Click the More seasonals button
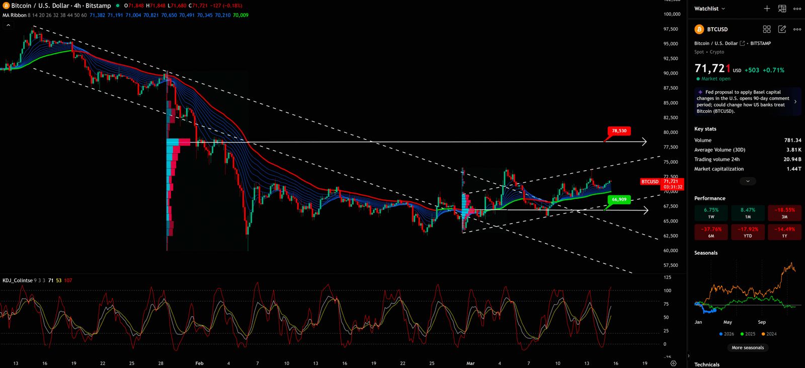The height and width of the screenshot is (368, 805). [748, 347]
